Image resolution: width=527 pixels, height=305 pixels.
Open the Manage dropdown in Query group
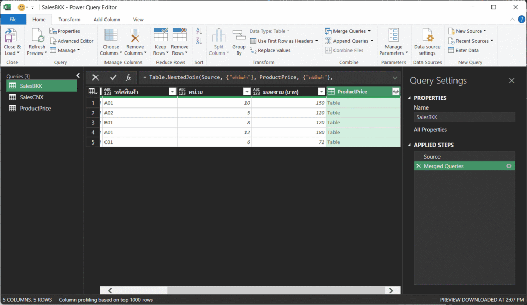65,51
